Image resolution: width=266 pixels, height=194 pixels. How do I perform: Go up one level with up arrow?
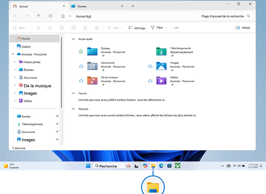[39, 16]
